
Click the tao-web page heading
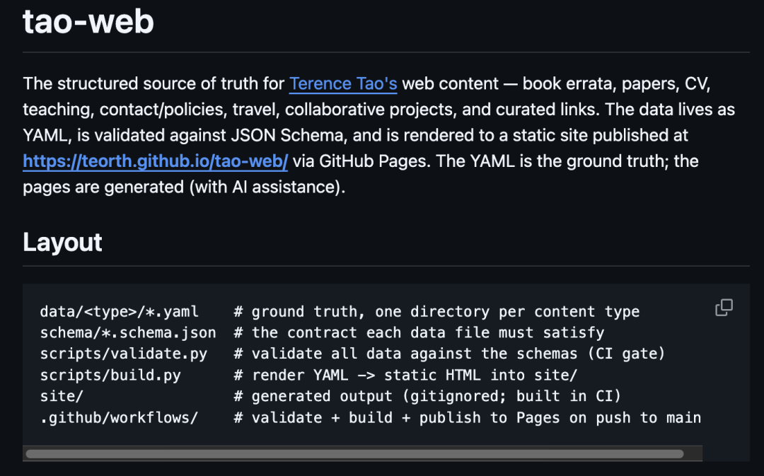[x=88, y=21]
